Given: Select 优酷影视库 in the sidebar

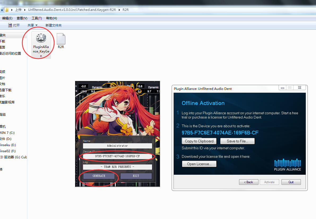Looking at the screenshot, I should [7, 102].
